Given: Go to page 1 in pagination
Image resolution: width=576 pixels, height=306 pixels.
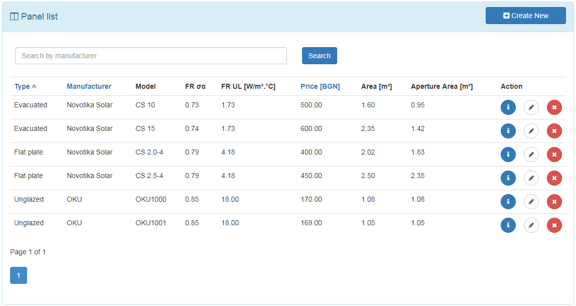Looking at the screenshot, I should click(19, 275).
